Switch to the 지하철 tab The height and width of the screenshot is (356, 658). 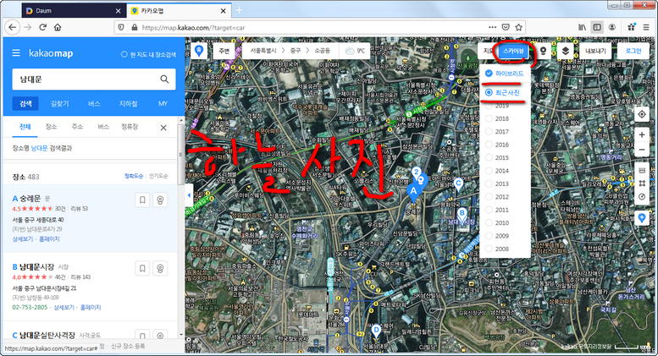click(129, 103)
